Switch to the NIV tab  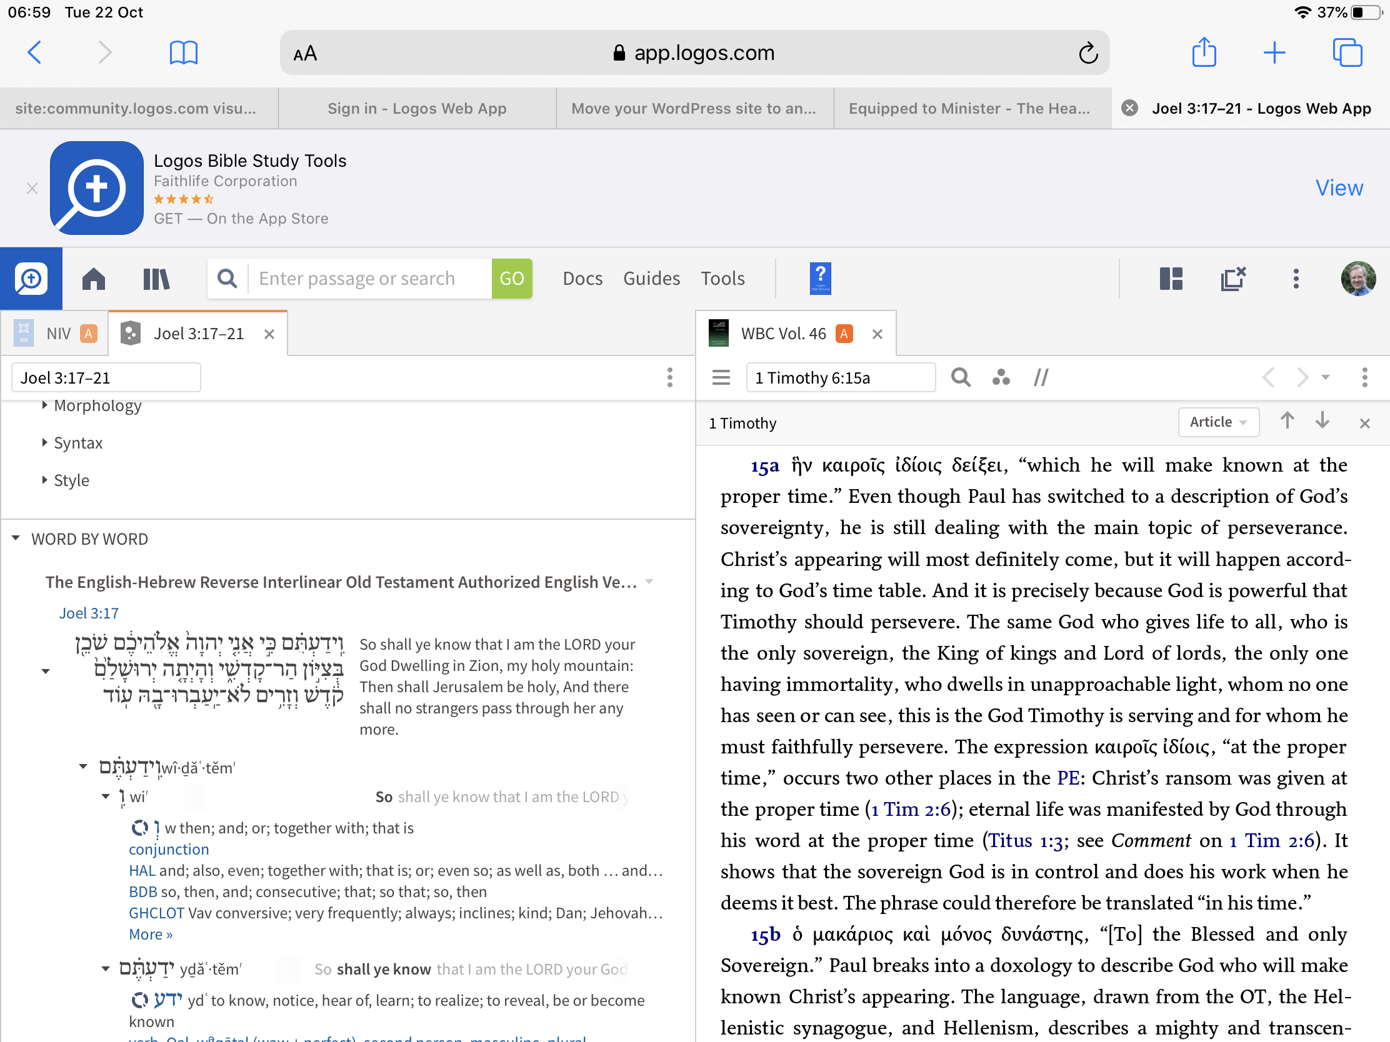pyautogui.click(x=55, y=334)
